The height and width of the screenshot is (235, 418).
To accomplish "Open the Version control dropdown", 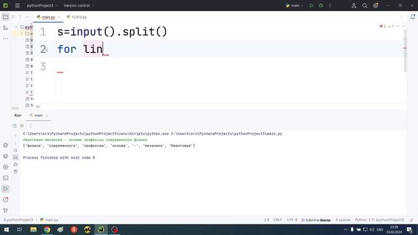I will (x=78, y=5).
